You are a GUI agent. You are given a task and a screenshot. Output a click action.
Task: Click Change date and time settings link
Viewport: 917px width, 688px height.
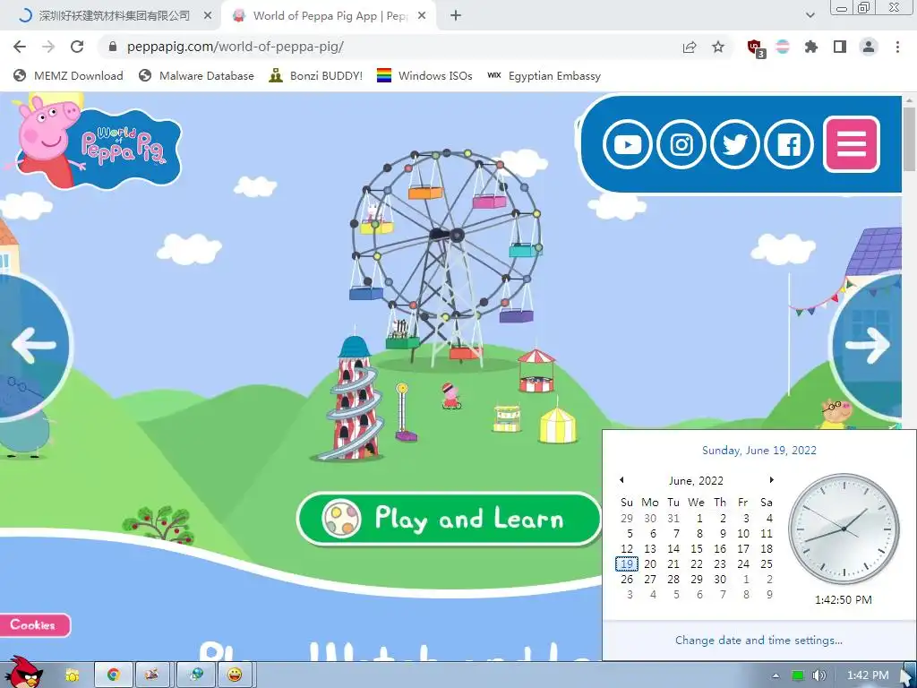point(758,640)
